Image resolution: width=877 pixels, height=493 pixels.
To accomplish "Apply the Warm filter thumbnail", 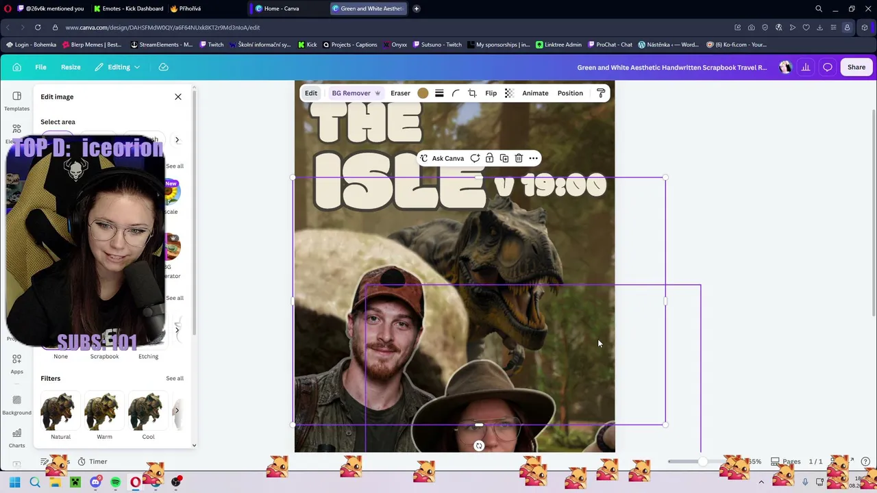I will click(104, 412).
